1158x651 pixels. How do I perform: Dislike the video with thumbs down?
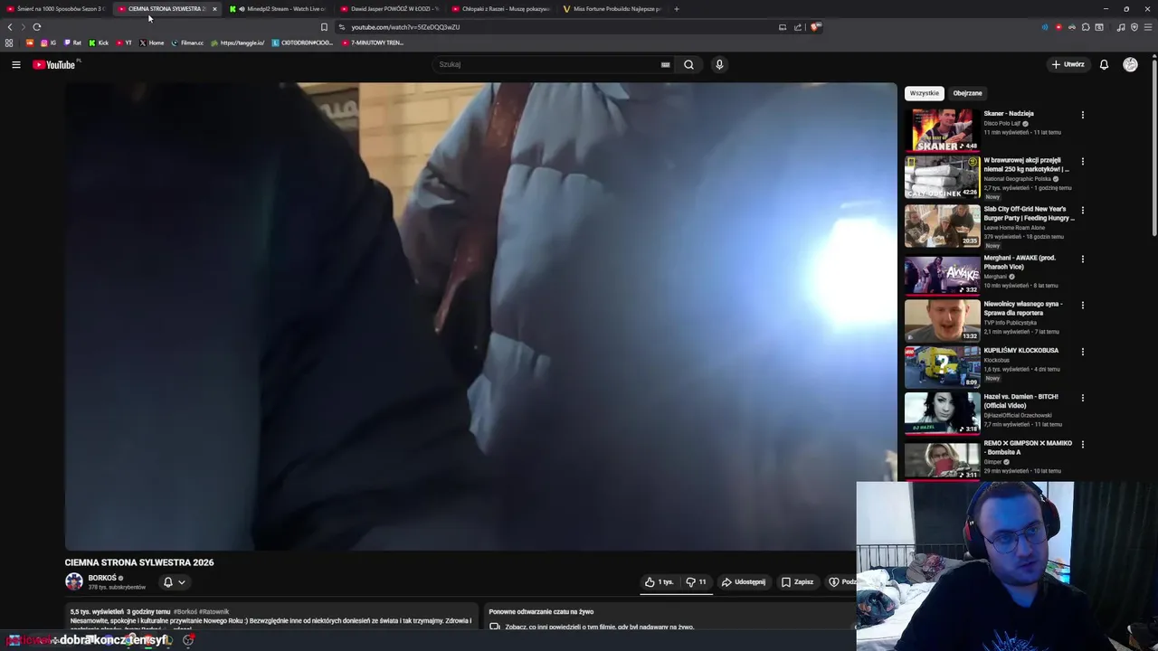click(x=696, y=582)
